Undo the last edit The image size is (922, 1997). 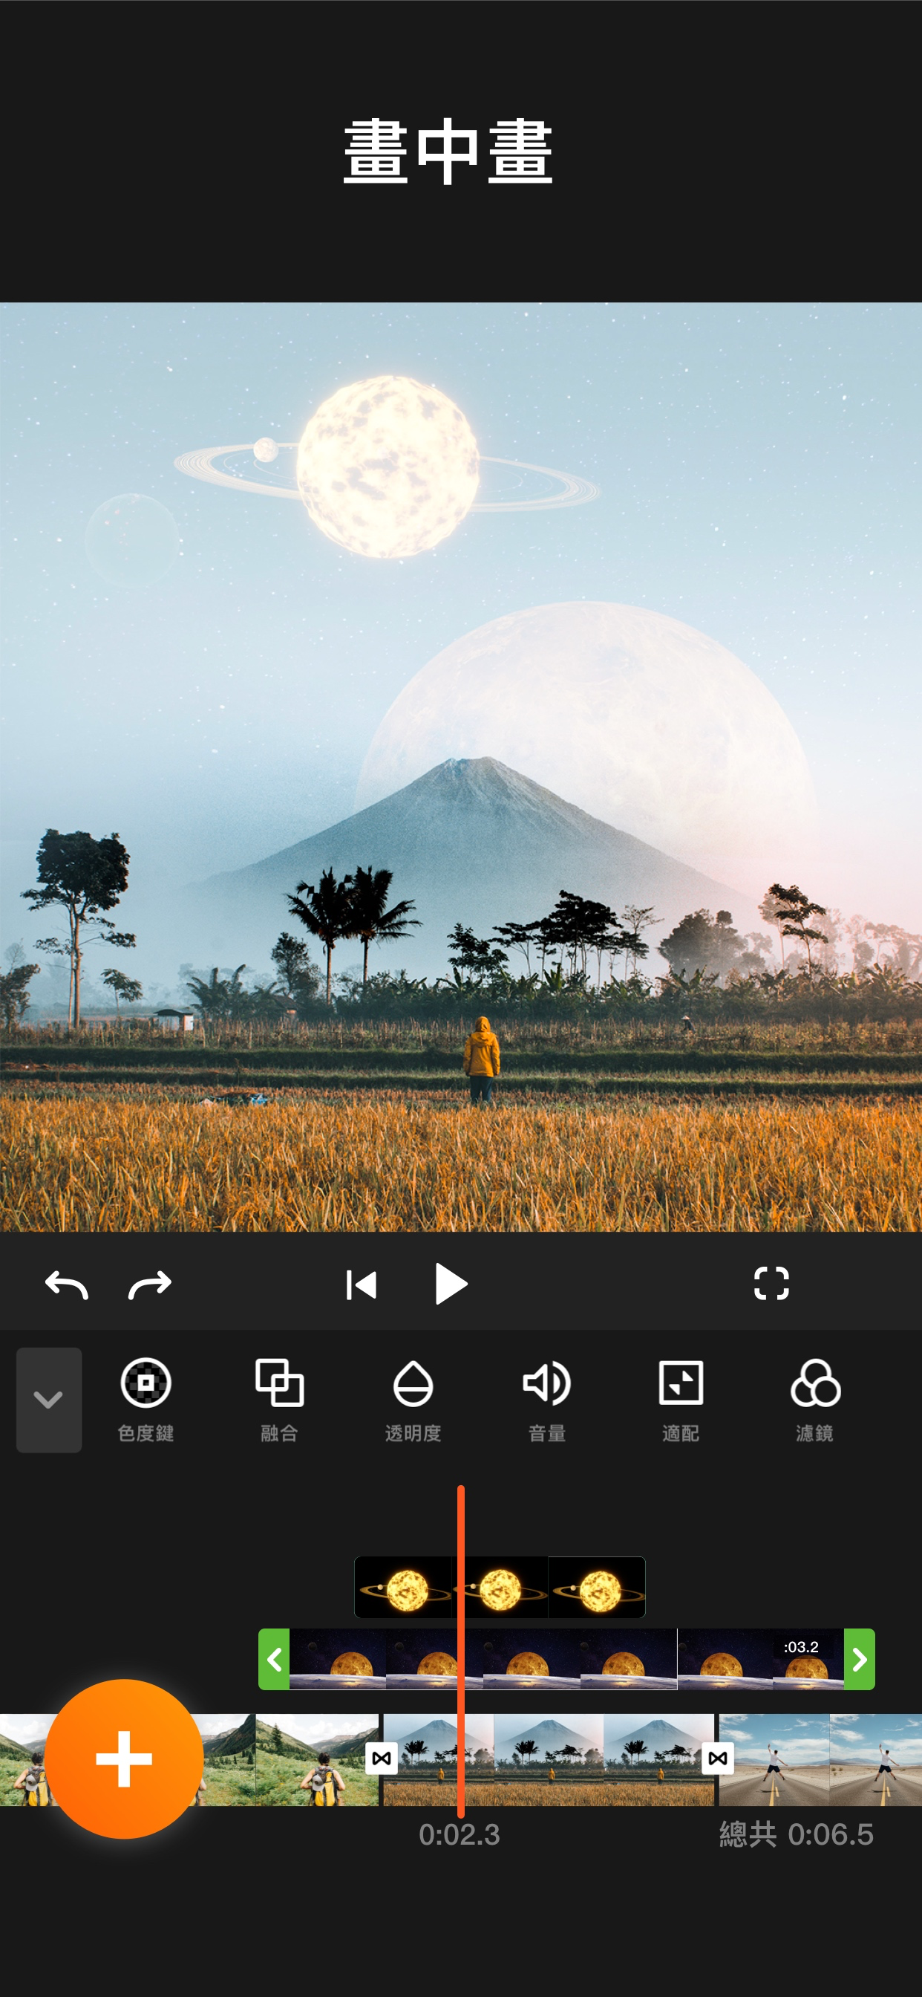click(x=67, y=1285)
